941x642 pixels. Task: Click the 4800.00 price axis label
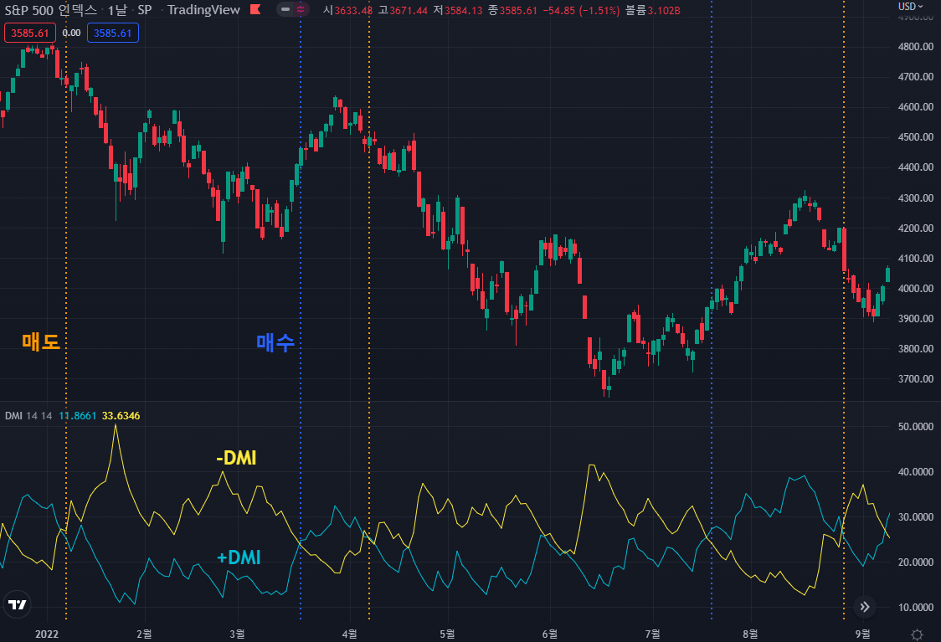point(916,47)
